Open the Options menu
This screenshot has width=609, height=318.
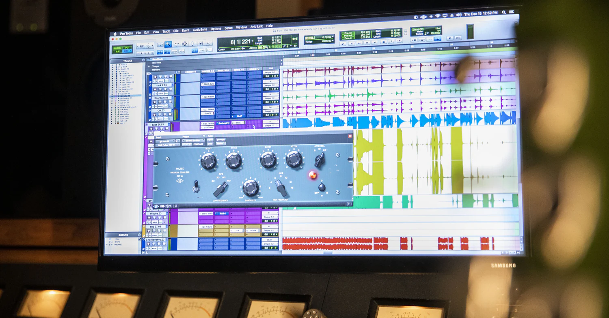pyautogui.click(x=216, y=29)
